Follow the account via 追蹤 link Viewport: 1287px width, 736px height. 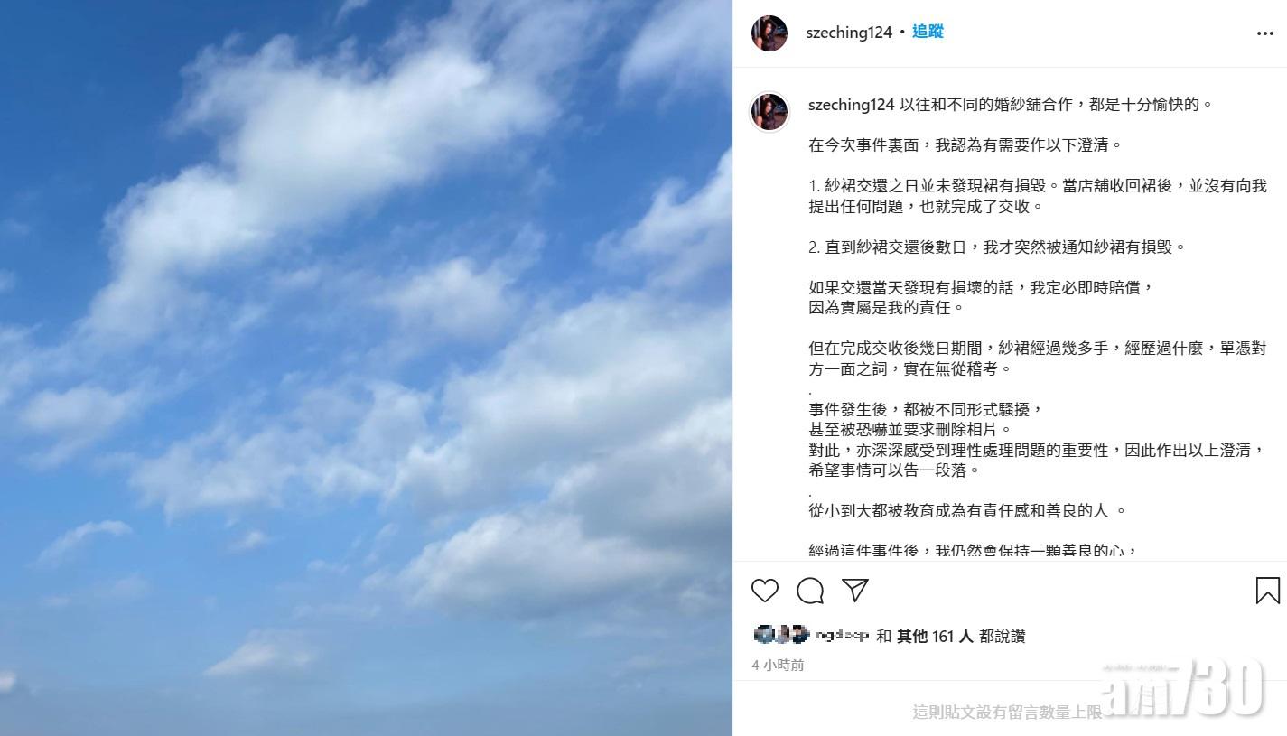point(928,32)
